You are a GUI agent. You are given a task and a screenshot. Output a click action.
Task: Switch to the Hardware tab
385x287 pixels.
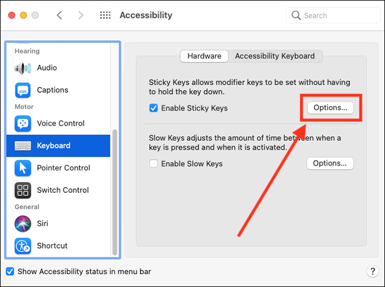tap(204, 56)
